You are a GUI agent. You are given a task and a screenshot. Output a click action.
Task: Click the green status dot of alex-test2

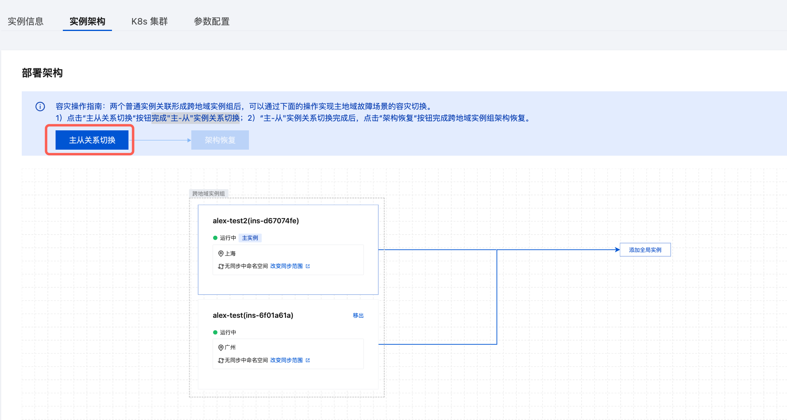pyautogui.click(x=215, y=238)
